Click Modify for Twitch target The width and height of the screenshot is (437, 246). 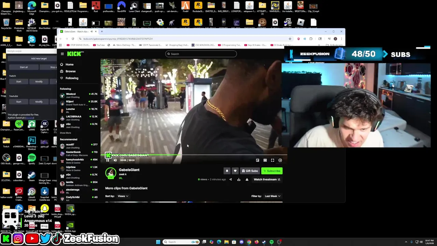pos(39,82)
